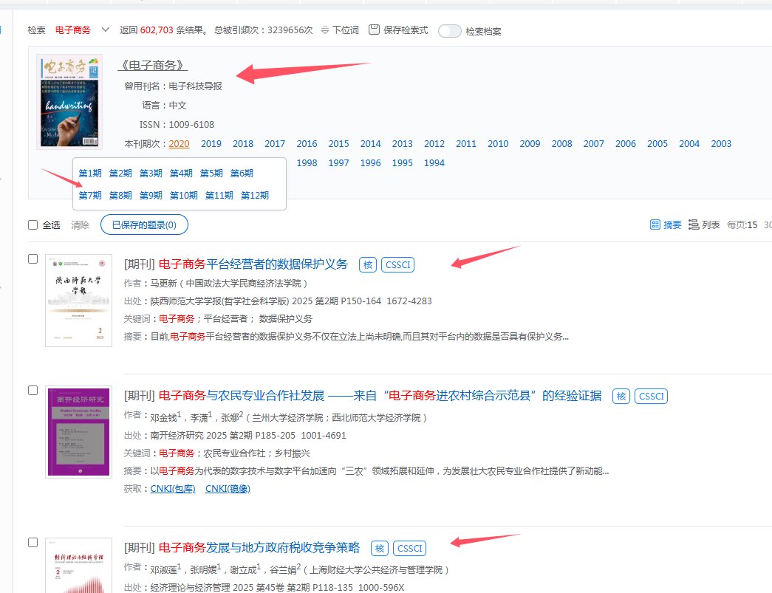Image resolution: width=772 pixels, height=593 pixels.
Task: Choose 第12期 from the issue list
Action: click(255, 196)
